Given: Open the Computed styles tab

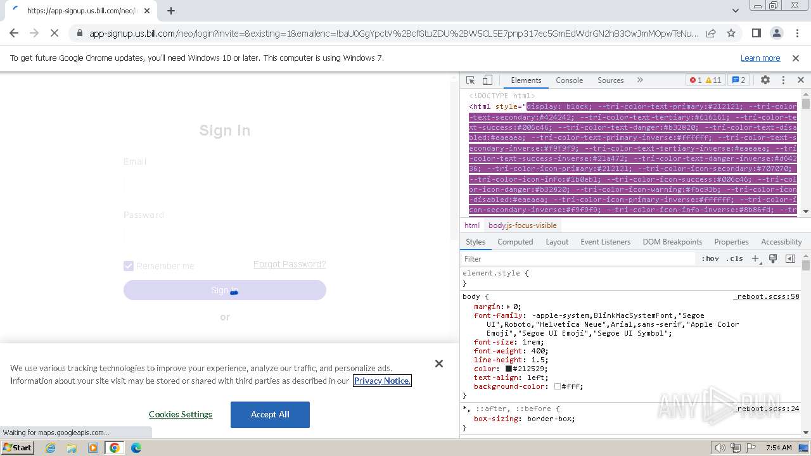Looking at the screenshot, I should [x=515, y=242].
